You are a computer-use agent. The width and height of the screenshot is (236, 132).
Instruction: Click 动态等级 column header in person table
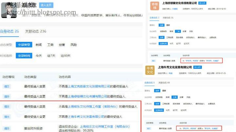(x=9, y=77)
